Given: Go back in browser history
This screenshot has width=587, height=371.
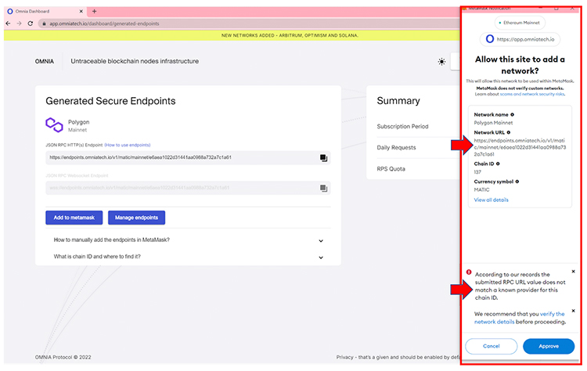Looking at the screenshot, I should pyautogui.click(x=9, y=23).
